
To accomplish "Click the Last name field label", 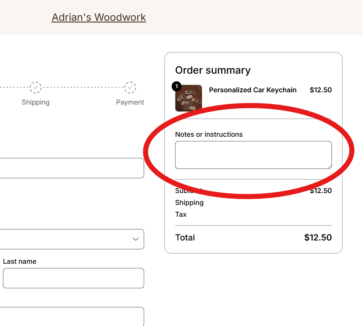I will pyautogui.click(x=19, y=261).
